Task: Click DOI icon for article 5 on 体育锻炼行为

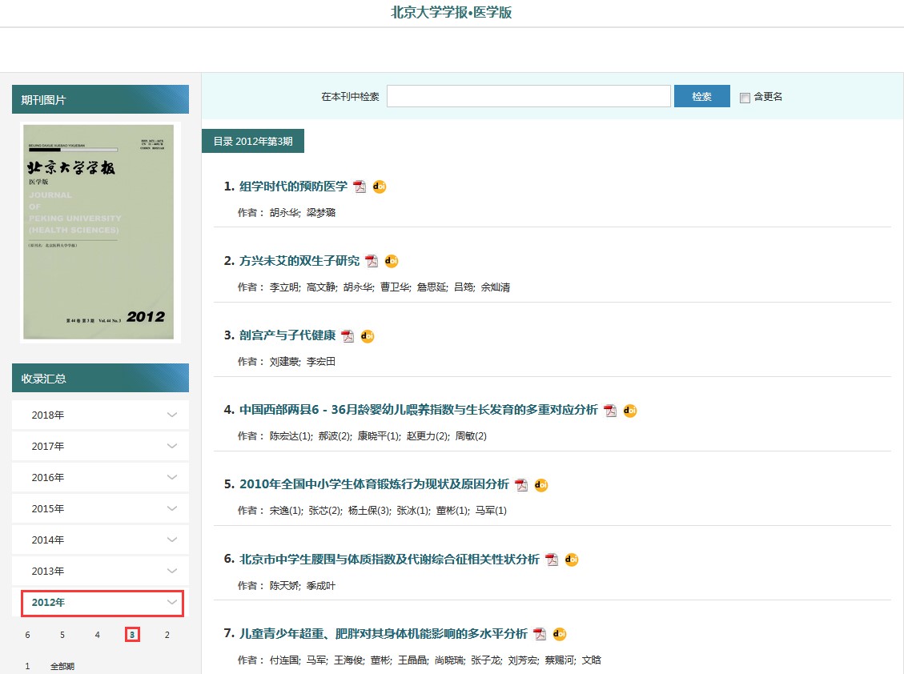Action: coord(541,485)
